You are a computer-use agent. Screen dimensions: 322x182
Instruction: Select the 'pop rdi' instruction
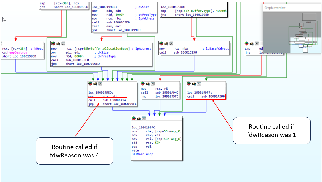point(141,147)
